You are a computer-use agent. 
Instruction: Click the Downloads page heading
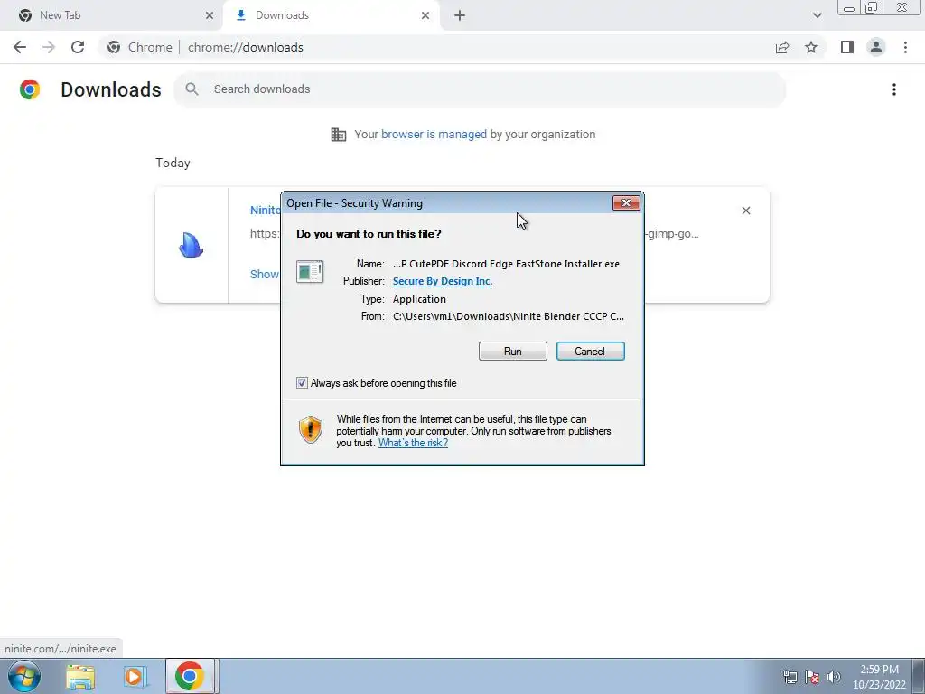point(111,89)
